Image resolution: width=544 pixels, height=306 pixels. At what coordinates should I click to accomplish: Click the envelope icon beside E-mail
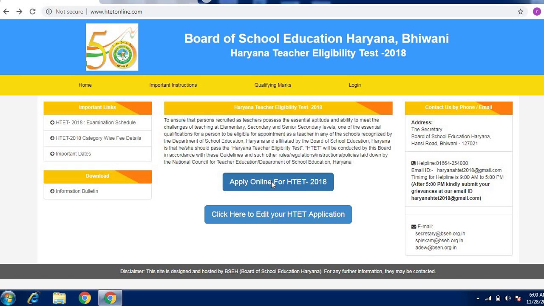click(x=414, y=227)
